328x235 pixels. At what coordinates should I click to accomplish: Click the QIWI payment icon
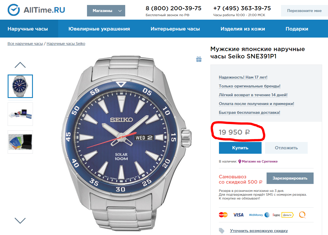[x=302, y=215]
